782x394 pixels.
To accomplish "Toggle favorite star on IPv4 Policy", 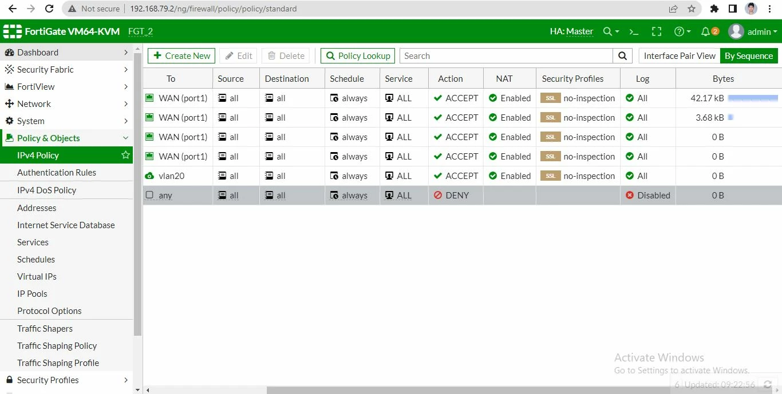I will click(125, 155).
